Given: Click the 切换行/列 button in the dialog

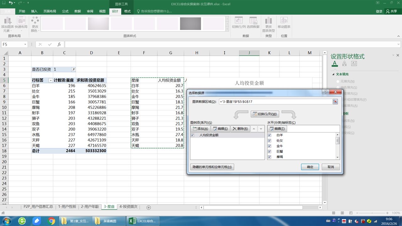Looking at the screenshot, I should (x=265, y=114).
